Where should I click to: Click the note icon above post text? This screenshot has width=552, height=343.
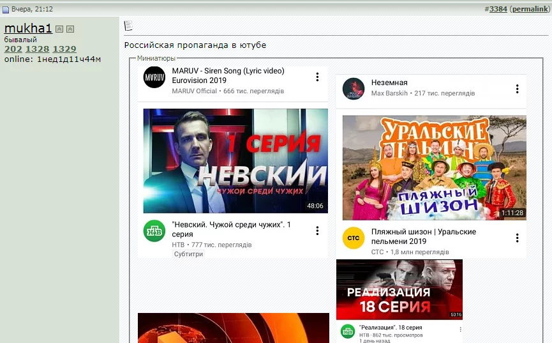[x=128, y=26]
